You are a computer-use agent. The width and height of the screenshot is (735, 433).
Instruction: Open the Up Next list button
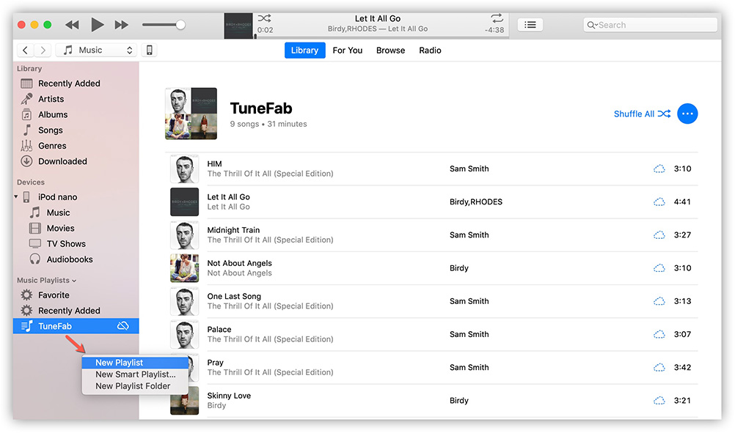click(530, 25)
